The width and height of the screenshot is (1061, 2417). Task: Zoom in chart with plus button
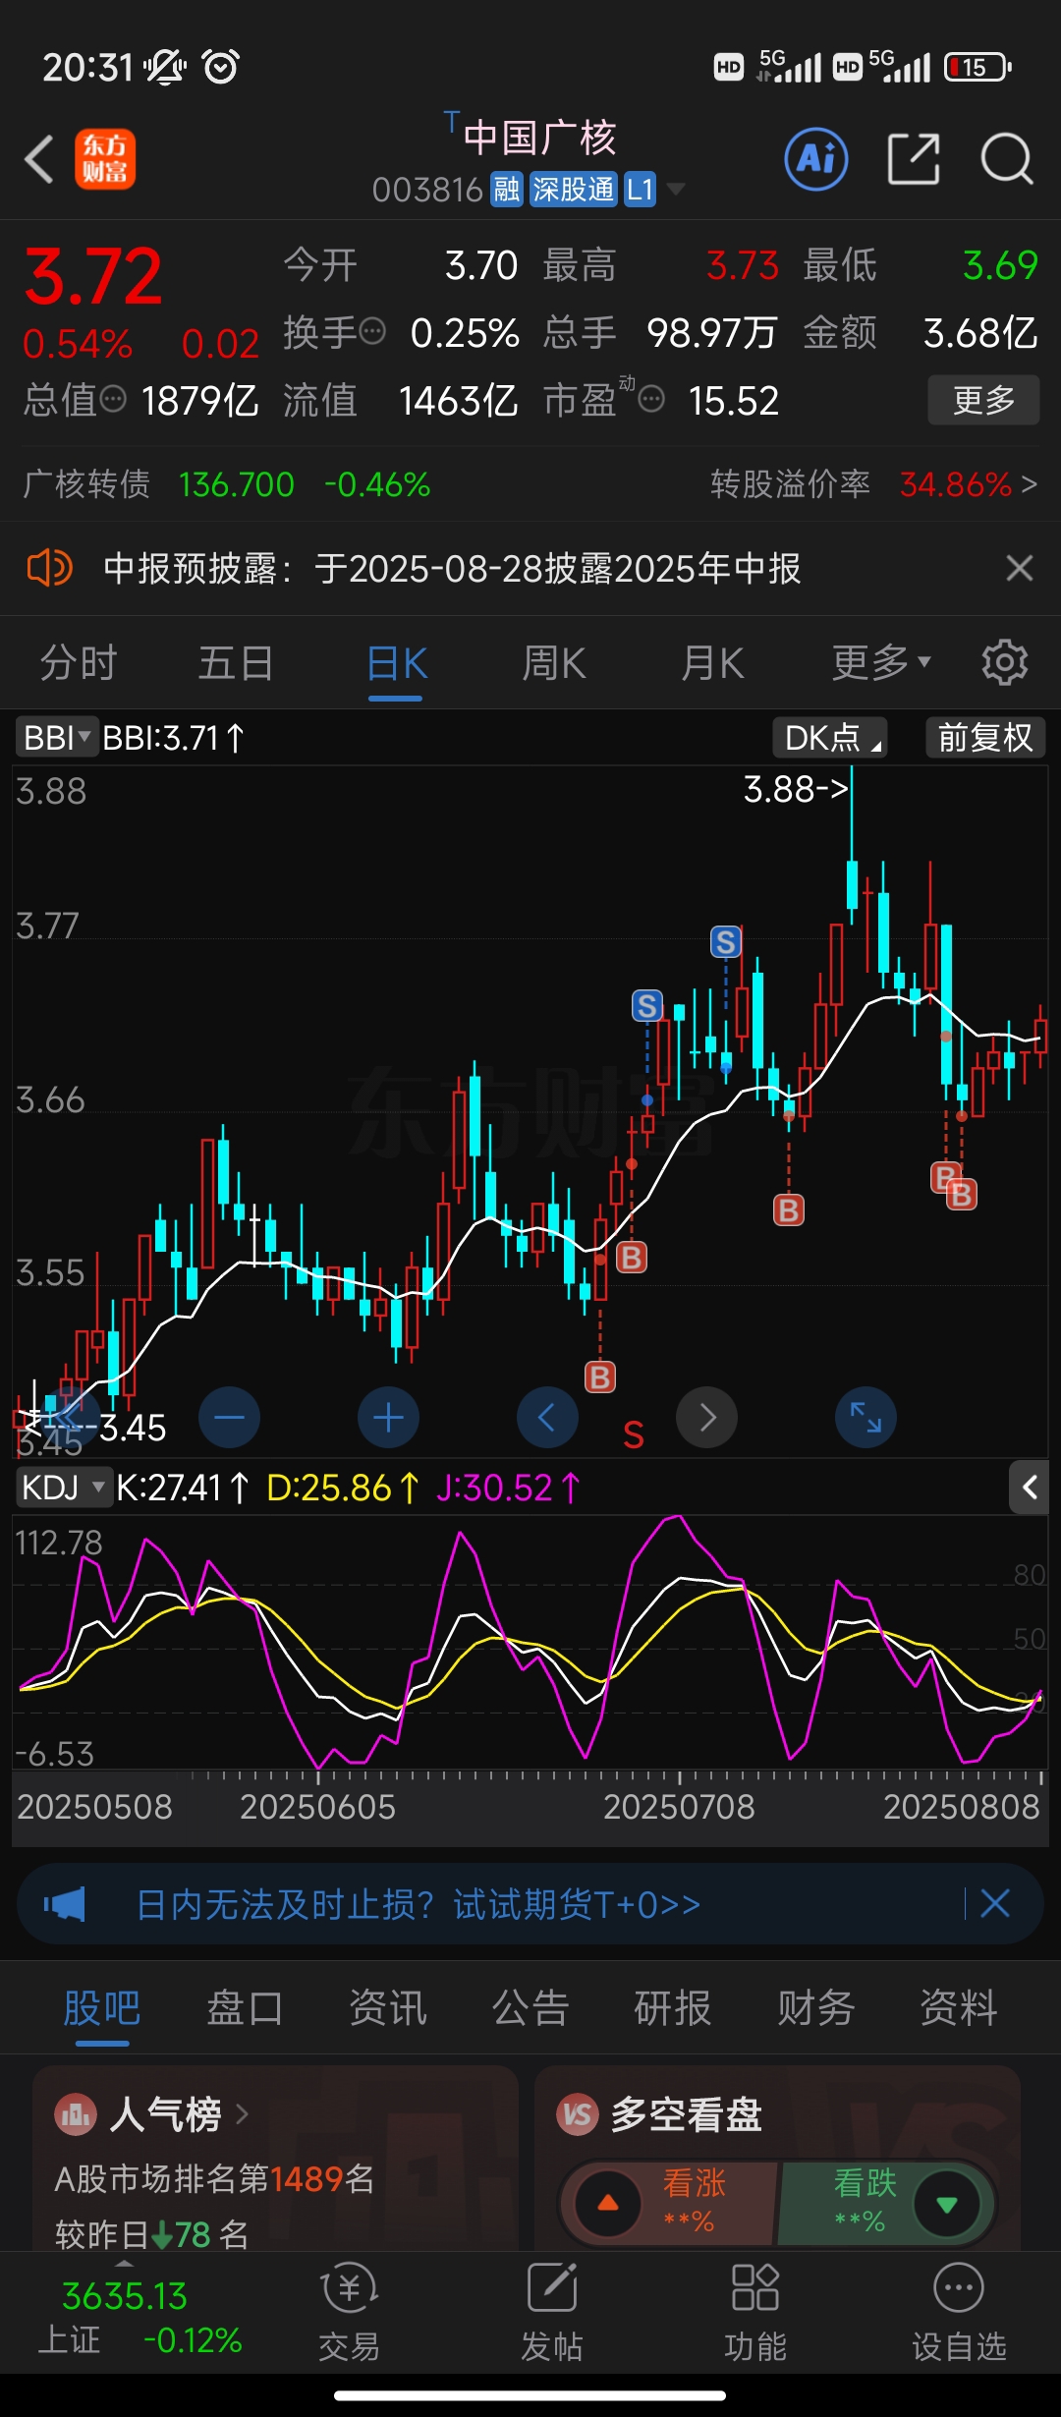388,1417
